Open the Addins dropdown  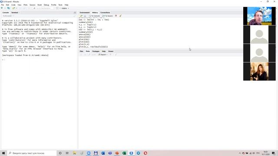pos(65,8)
